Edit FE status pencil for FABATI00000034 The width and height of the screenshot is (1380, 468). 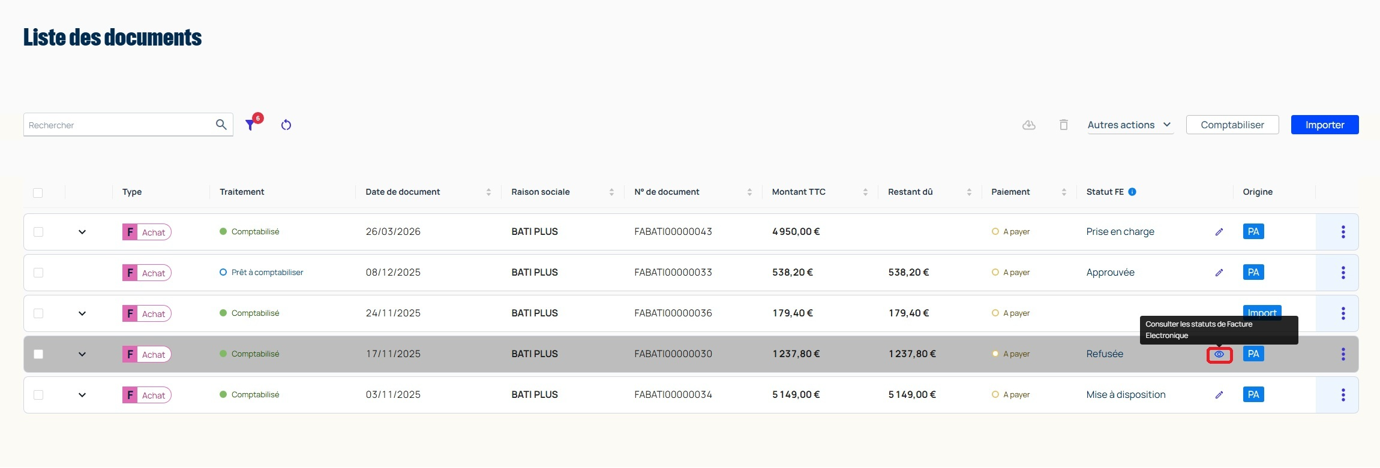(1219, 395)
